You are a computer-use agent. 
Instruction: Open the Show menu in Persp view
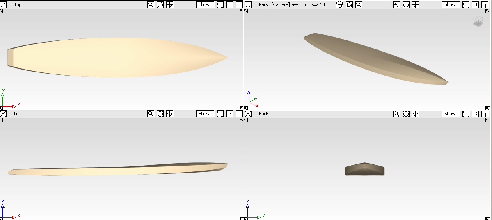pyautogui.click(x=450, y=5)
